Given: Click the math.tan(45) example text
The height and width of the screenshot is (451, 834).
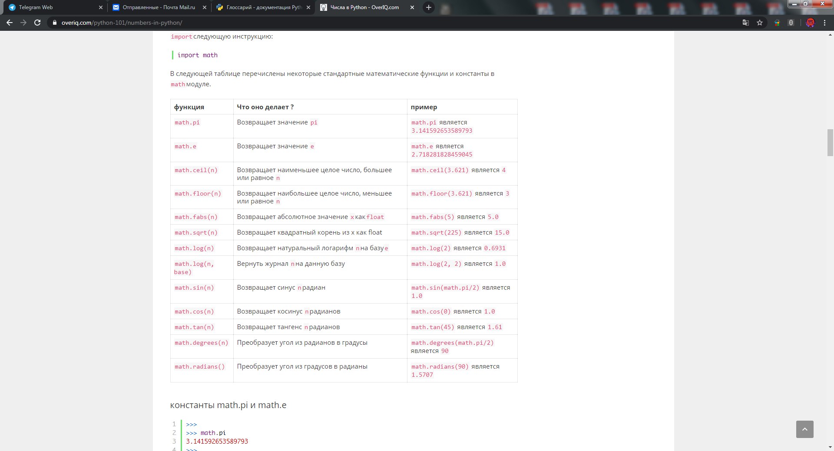Looking at the screenshot, I should coord(433,327).
